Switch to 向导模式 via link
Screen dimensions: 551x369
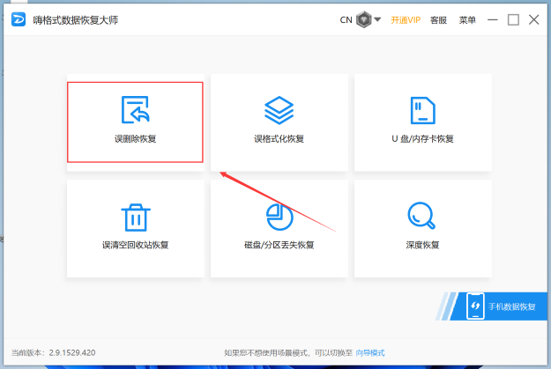pyautogui.click(x=370, y=352)
